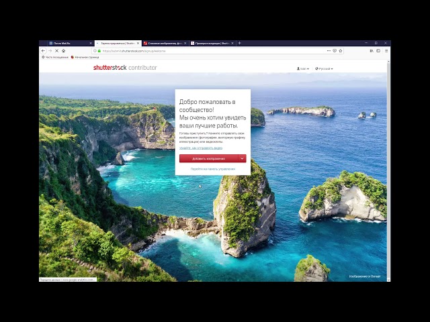
Task: Click 'Перейти на панель управления' link
Action: [x=213, y=169]
